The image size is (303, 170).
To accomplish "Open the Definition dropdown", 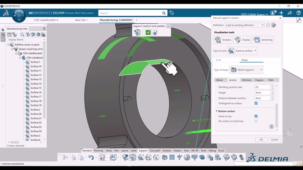I will click(x=244, y=25).
